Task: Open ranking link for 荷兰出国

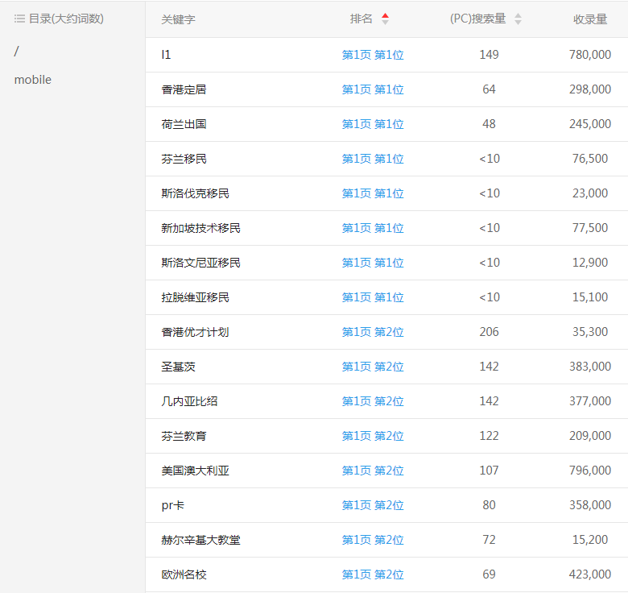Action: pos(373,124)
